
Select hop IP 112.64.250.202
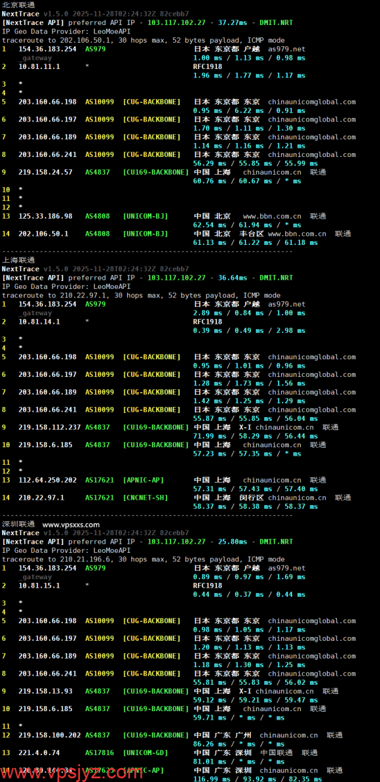click(x=48, y=480)
